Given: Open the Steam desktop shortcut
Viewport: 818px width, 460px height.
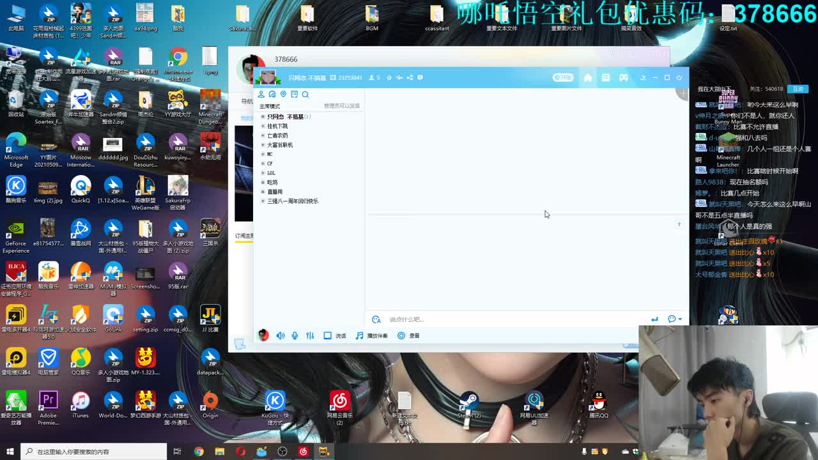Looking at the screenshot, I should (x=469, y=405).
